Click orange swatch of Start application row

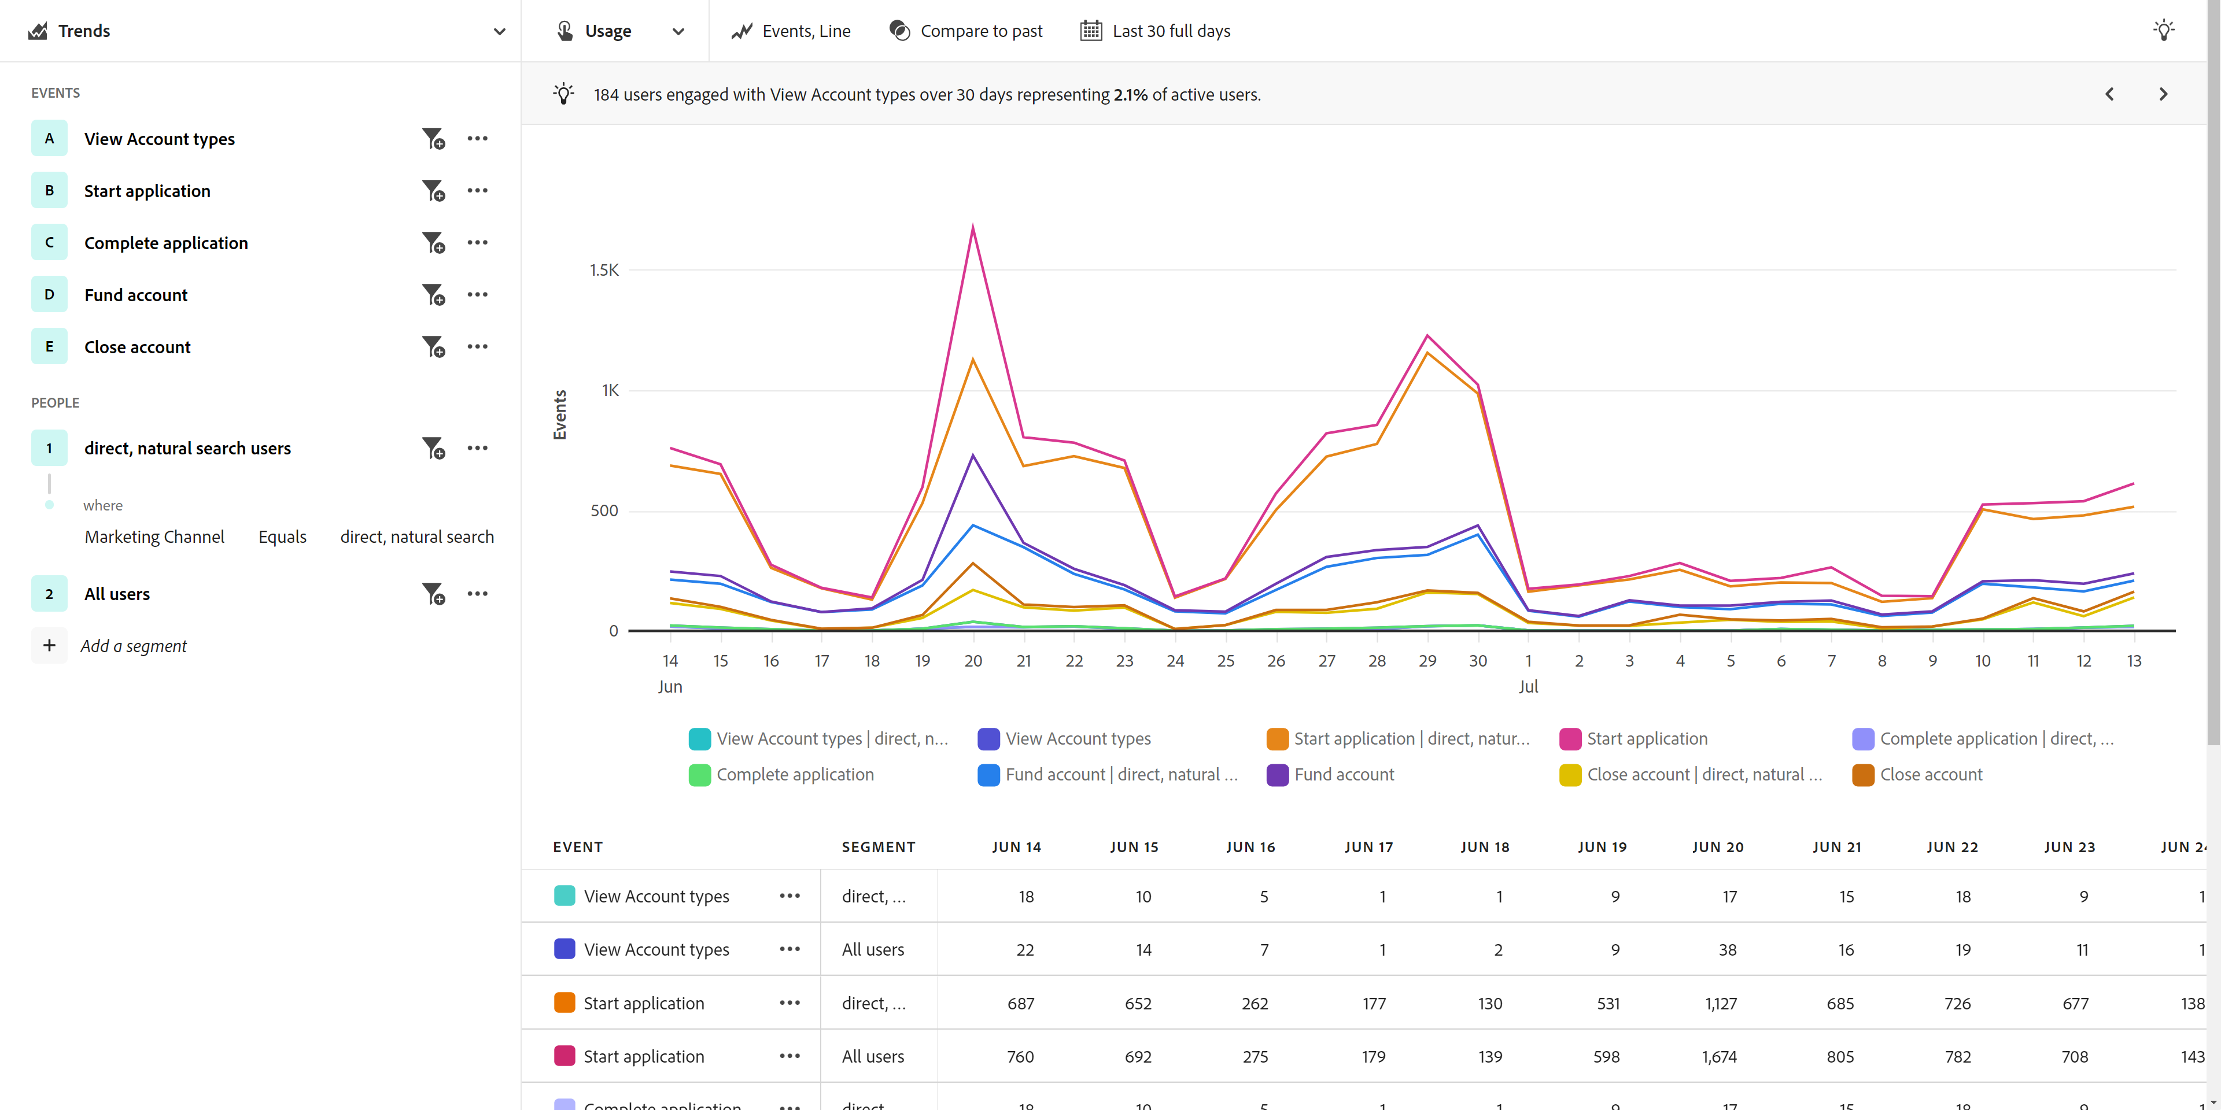[x=564, y=1003]
